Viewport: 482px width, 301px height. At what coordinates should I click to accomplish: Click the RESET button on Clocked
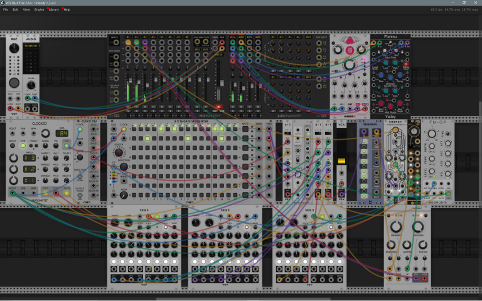tap(13, 145)
